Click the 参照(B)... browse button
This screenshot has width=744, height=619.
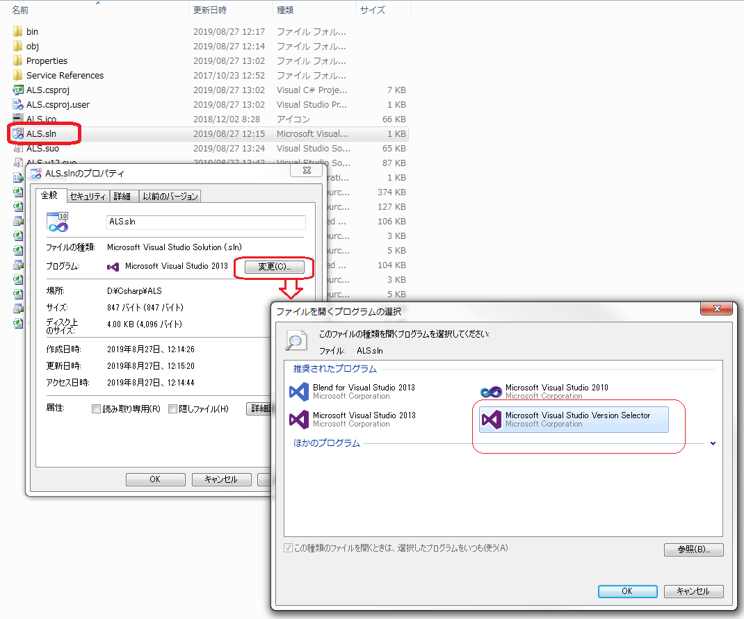point(694,550)
